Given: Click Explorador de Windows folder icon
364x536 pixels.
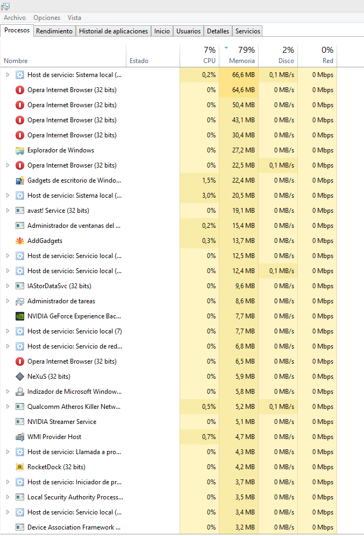Looking at the screenshot, I should 20,150.
